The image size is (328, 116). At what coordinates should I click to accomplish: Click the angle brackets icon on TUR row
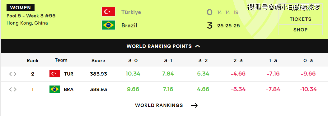point(12,74)
